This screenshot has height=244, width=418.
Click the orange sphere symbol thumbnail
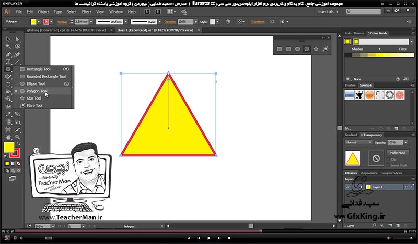pos(369,95)
